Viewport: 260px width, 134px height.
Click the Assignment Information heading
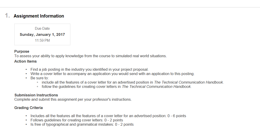39,16
